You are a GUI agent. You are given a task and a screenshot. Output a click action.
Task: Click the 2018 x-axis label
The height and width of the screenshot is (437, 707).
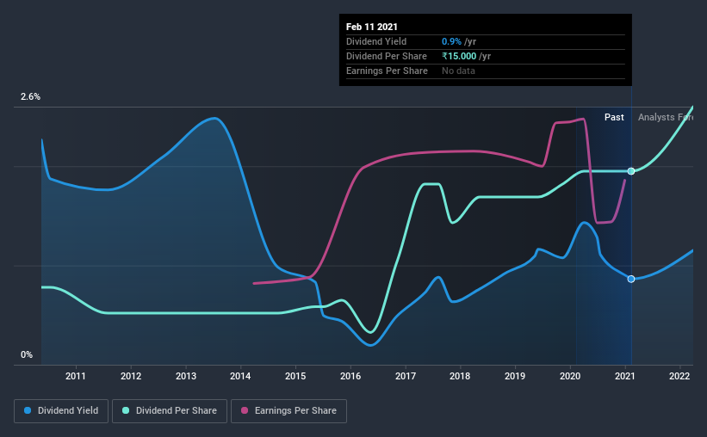[x=460, y=376]
